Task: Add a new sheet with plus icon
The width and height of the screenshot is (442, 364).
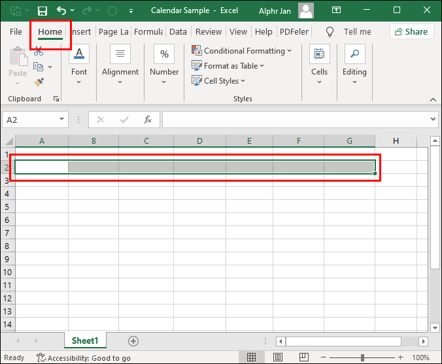Action: click(133, 341)
